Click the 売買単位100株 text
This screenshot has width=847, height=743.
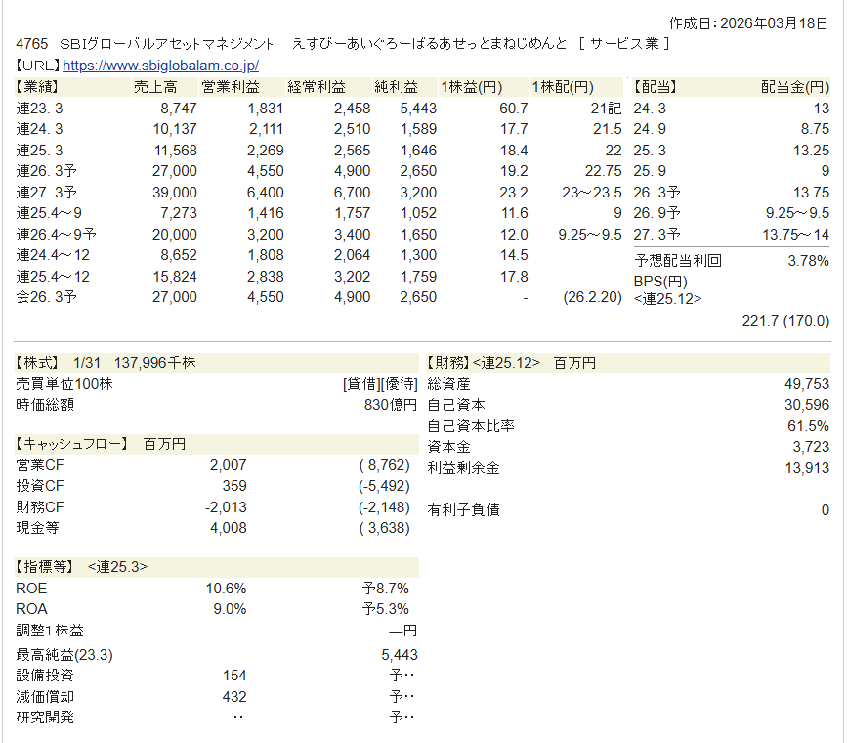click(x=64, y=384)
